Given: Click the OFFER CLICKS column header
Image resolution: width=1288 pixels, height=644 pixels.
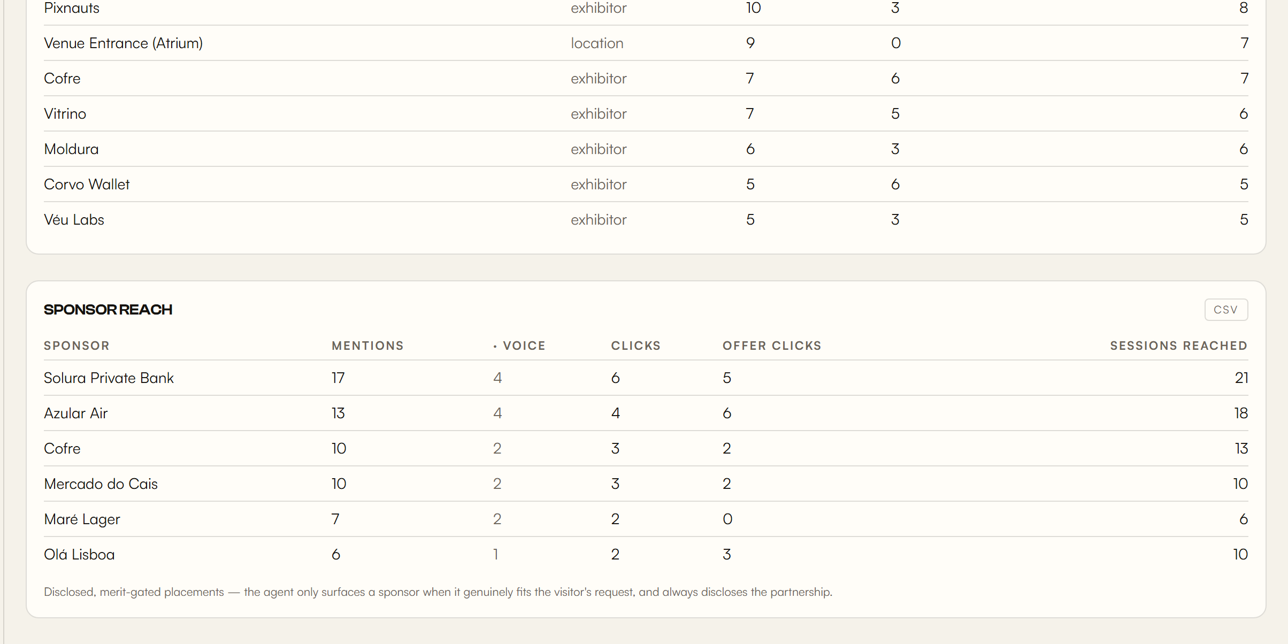Looking at the screenshot, I should point(772,346).
